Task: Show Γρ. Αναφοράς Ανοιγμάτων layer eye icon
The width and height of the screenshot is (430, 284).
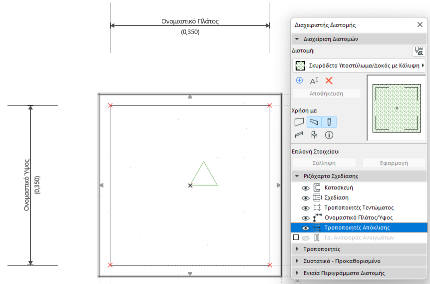Action: pyautogui.click(x=306, y=238)
